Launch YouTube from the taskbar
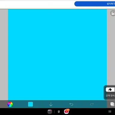The height and width of the screenshot is (115, 115). click(66, 111)
